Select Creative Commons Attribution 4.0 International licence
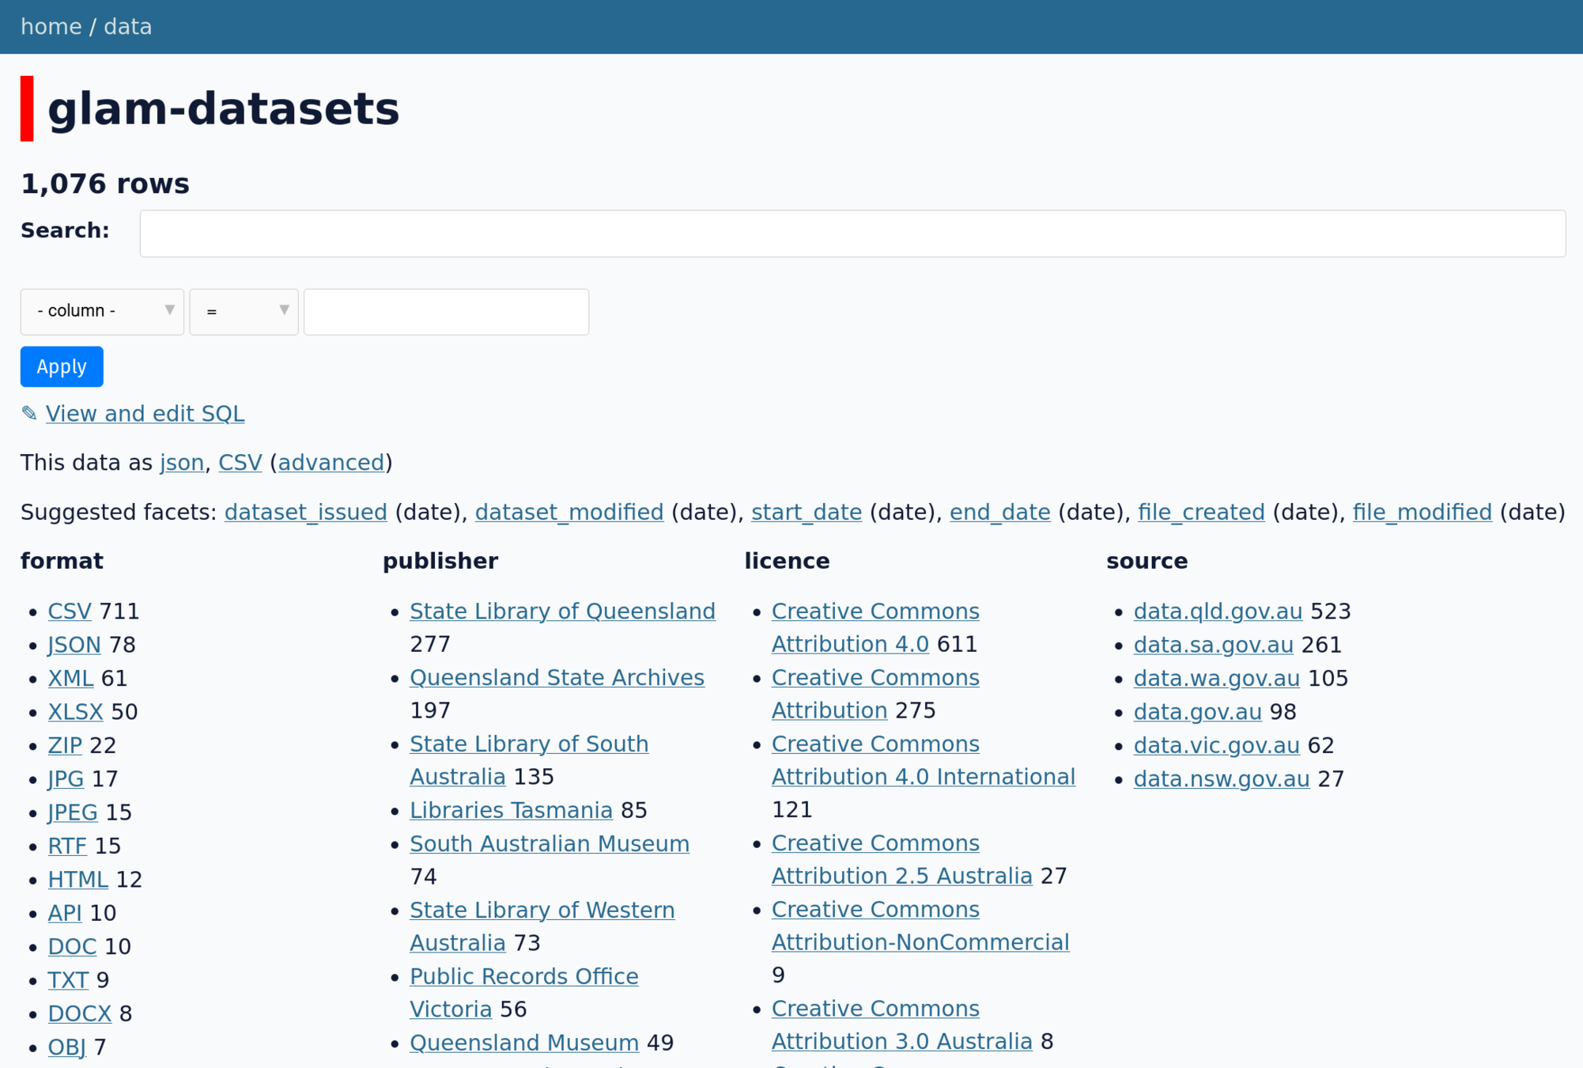The height and width of the screenshot is (1068, 1583). (923, 777)
